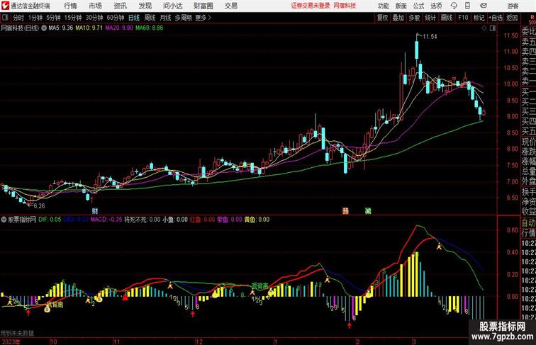This screenshot has width=536, height=345.
Task: Switch to 5分钟 period tab
Action: (x=53, y=18)
